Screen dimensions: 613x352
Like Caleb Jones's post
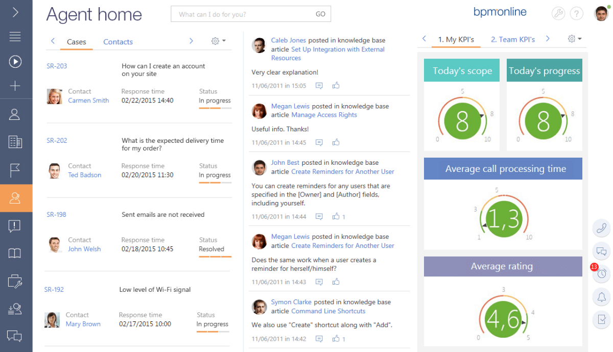coord(336,85)
